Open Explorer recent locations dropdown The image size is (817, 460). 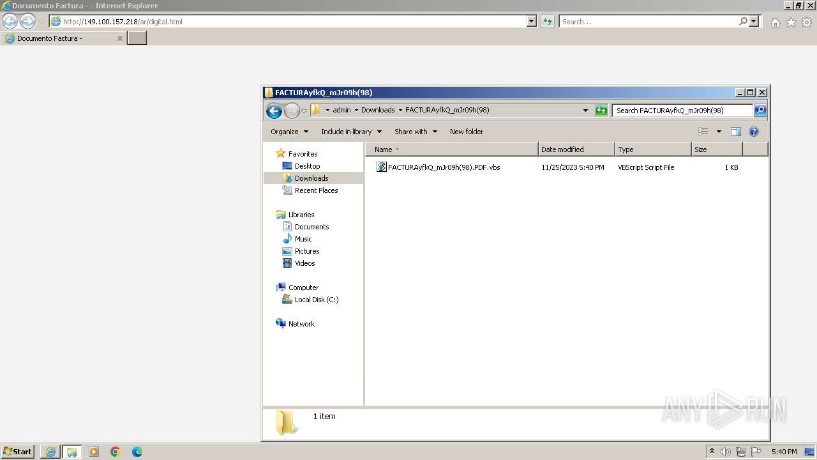pyautogui.click(x=304, y=111)
